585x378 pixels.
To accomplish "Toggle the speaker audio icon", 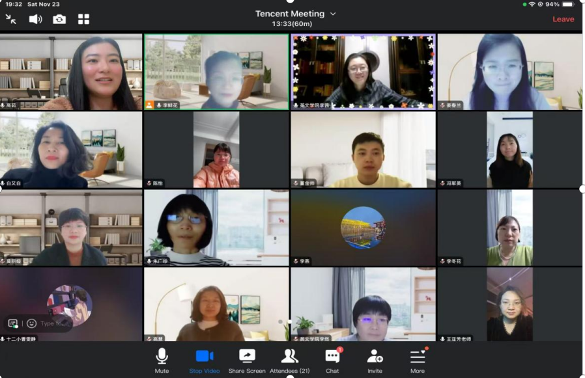I will tap(35, 20).
